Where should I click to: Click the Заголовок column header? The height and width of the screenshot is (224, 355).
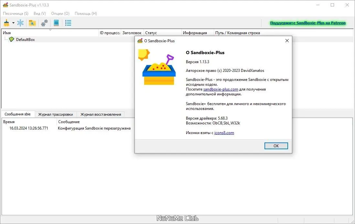[132, 33]
